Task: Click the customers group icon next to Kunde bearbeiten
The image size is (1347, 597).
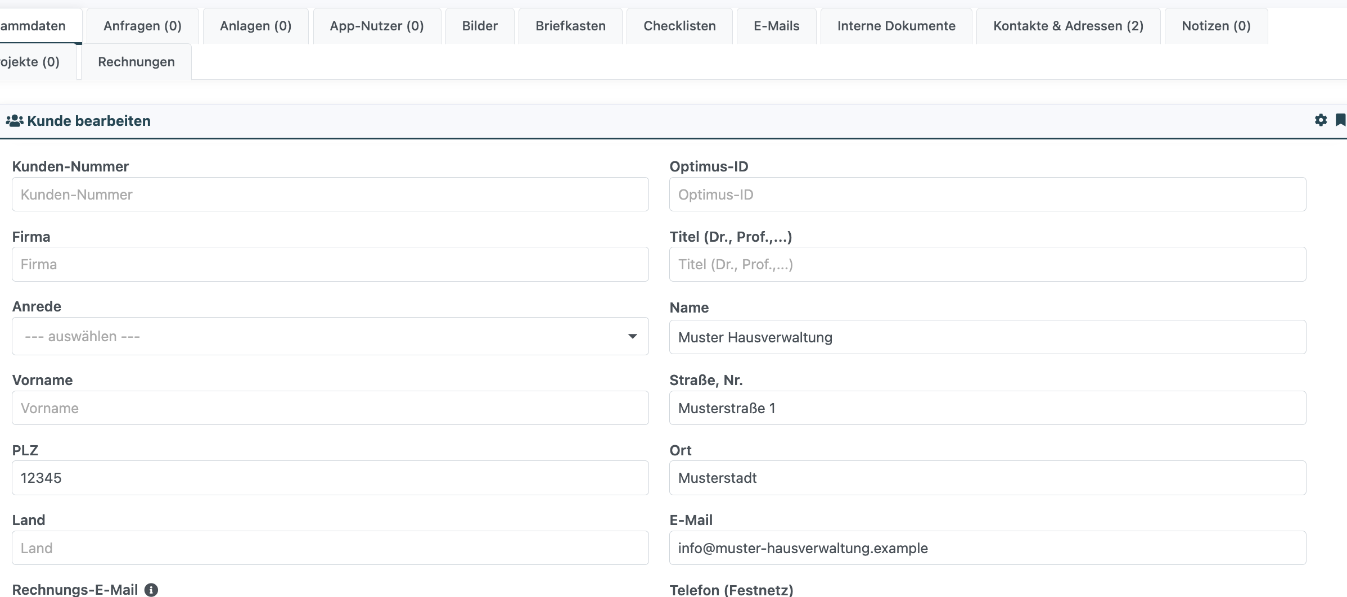Action: point(15,121)
